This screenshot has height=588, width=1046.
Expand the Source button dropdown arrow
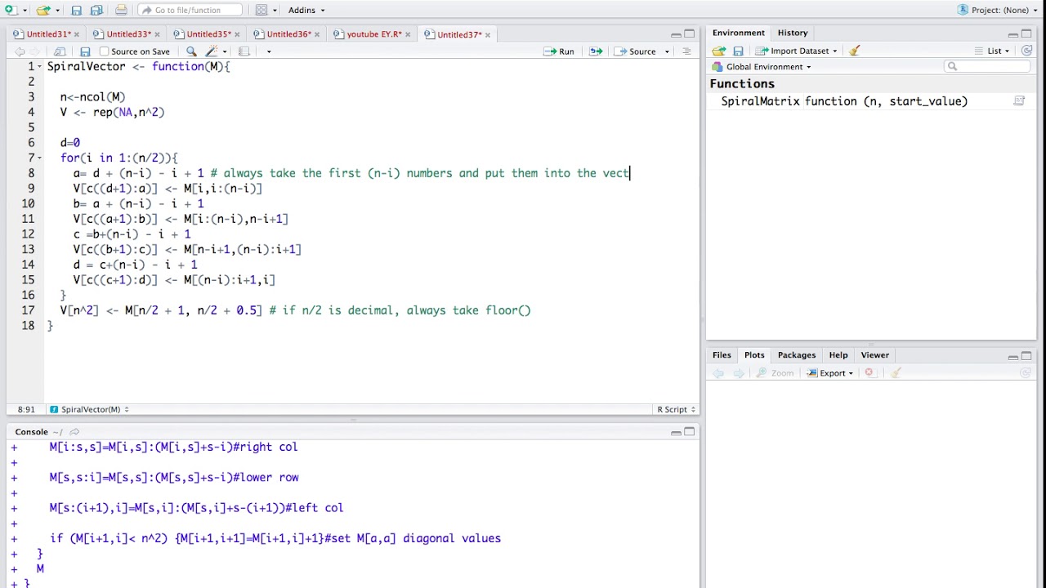tap(667, 51)
